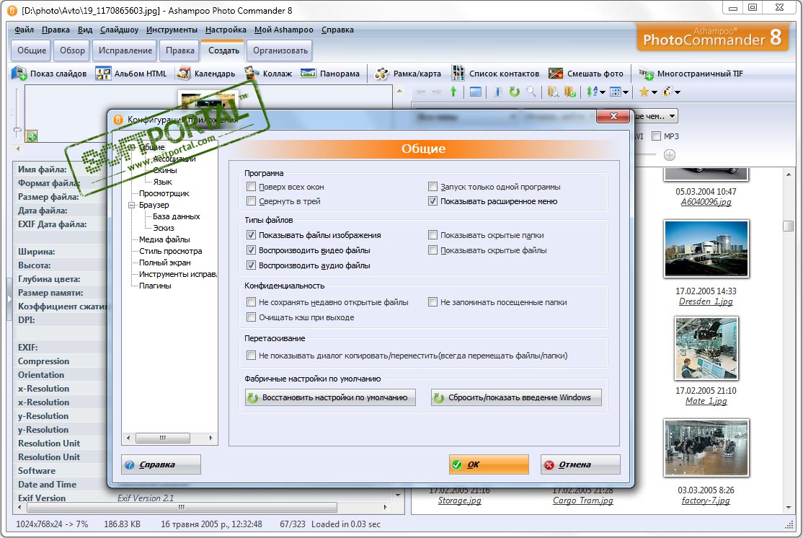Image resolution: width=803 pixels, height=538 pixels.
Task: Open the sort order dropdown arrow
Action: (x=603, y=92)
